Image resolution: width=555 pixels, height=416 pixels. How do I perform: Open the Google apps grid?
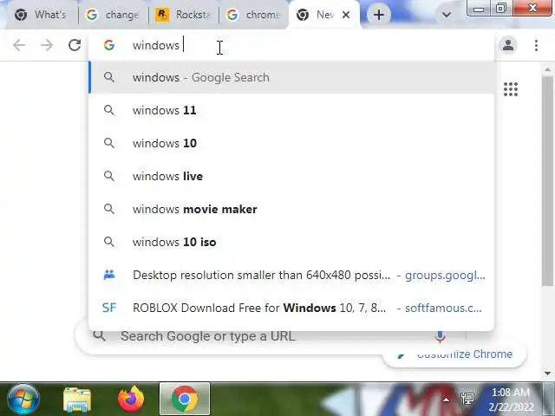511,89
